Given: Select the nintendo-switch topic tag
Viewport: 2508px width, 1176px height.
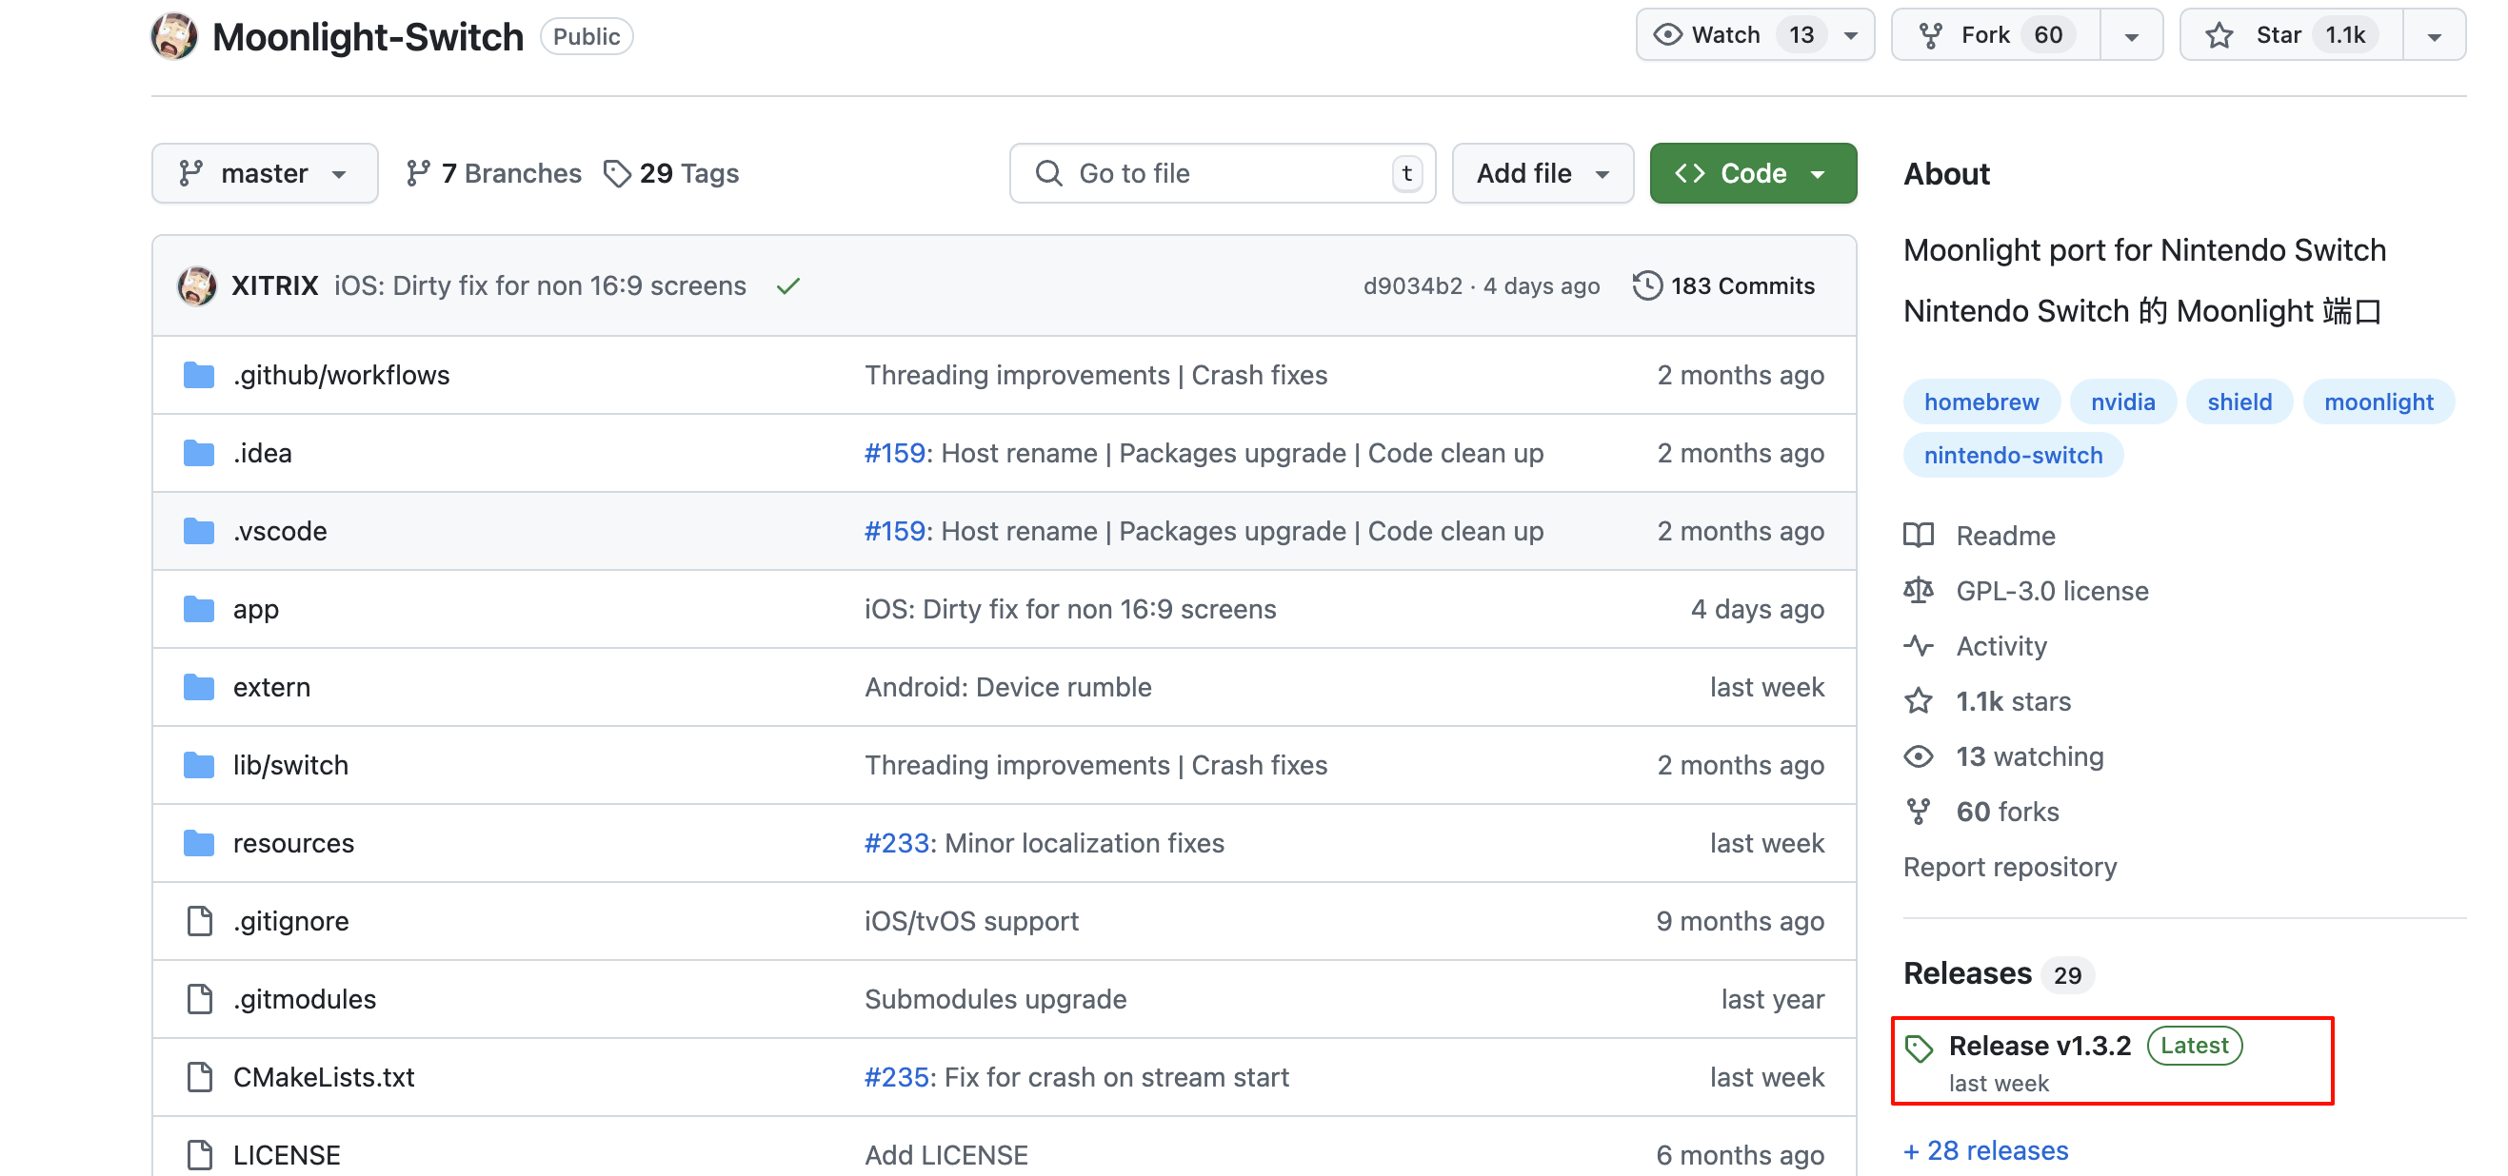Looking at the screenshot, I should tap(2013, 455).
